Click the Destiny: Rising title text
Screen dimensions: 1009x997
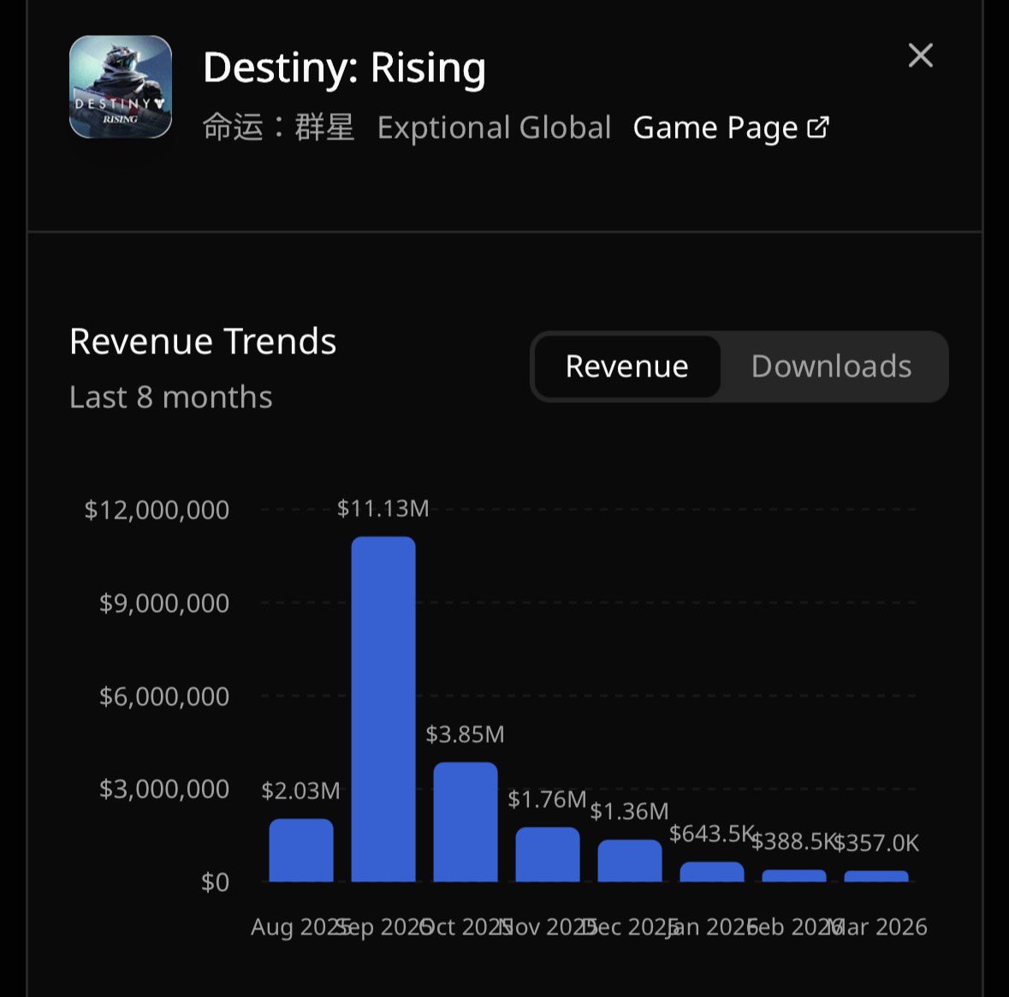pos(344,68)
